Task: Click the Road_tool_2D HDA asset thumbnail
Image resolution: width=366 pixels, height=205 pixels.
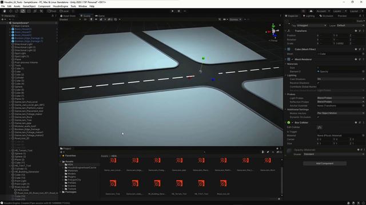Action: click(x=223, y=183)
